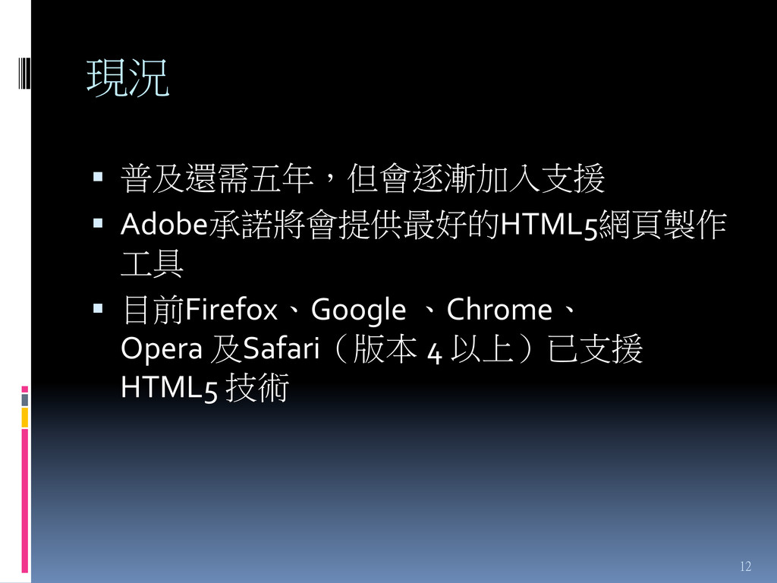Viewport: 777px width, 583px height.
Task: Click the word Chrome in third bullet
Action: coord(499,310)
